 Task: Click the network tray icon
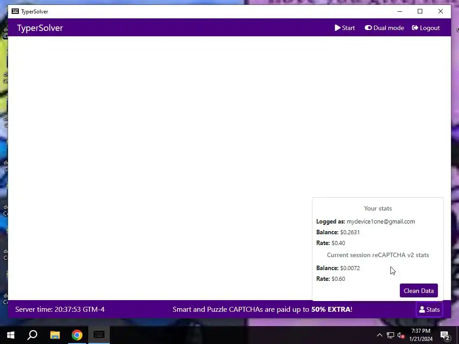390,335
